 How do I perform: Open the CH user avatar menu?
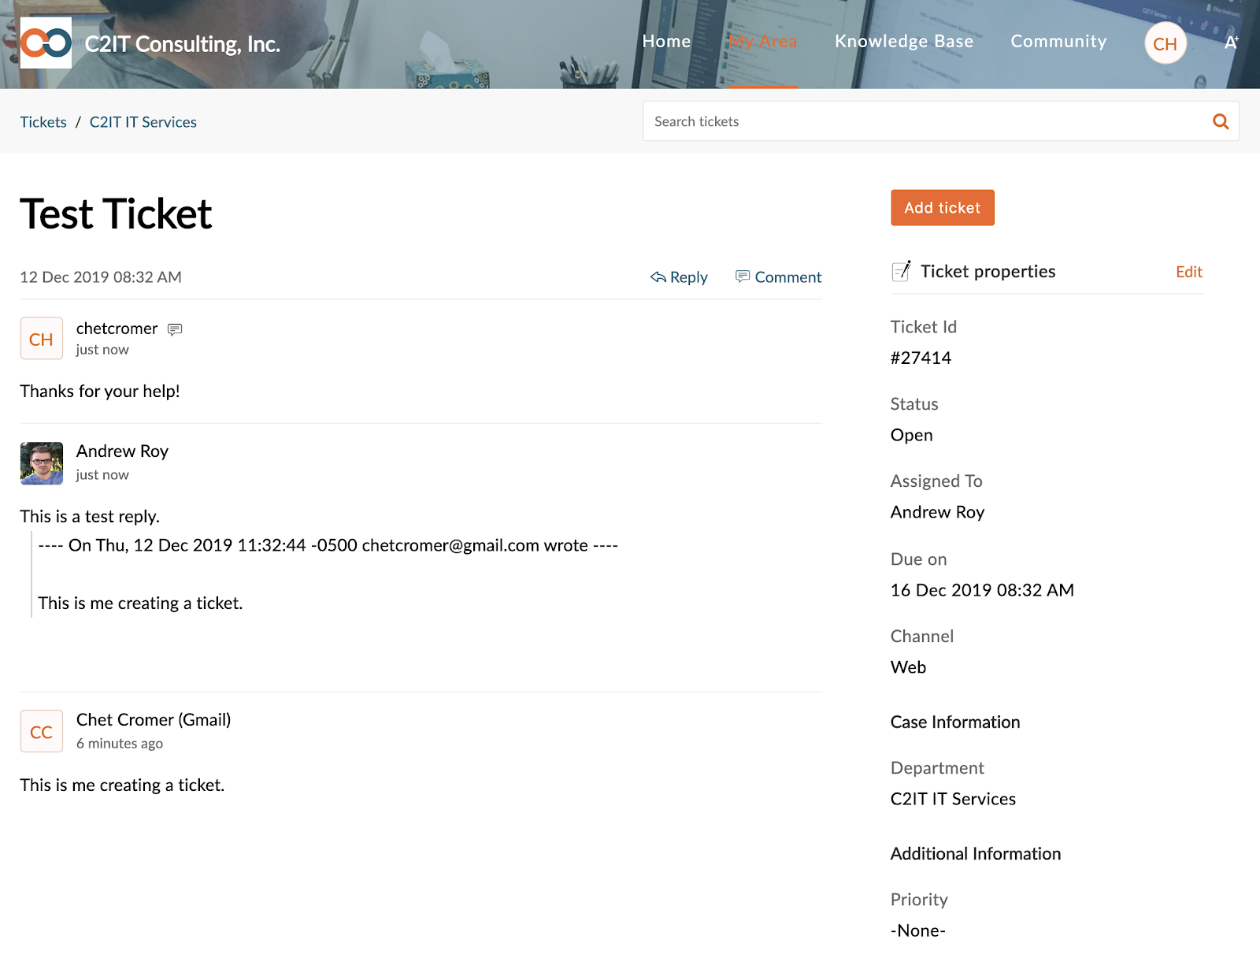point(1165,43)
